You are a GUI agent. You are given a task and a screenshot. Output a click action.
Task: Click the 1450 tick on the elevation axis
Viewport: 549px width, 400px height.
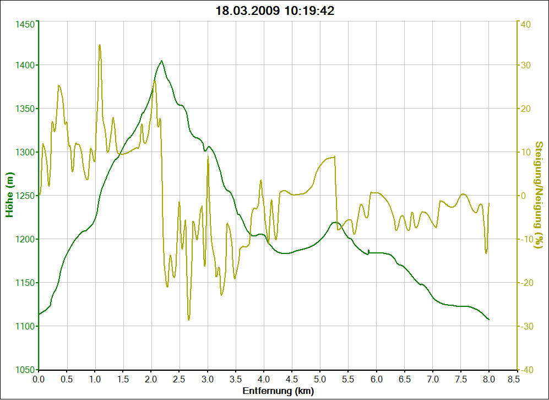(24, 24)
